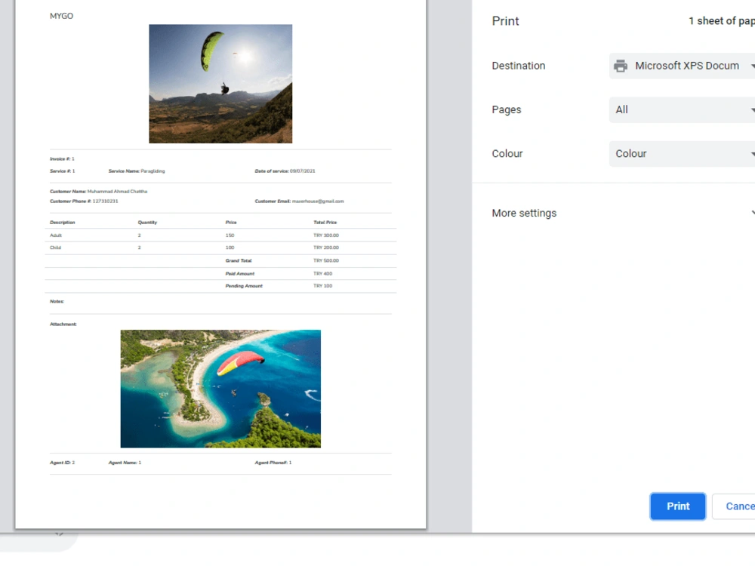This screenshot has height=566, width=755.
Task: Click the Colour label on the left
Action: pyautogui.click(x=507, y=153)
